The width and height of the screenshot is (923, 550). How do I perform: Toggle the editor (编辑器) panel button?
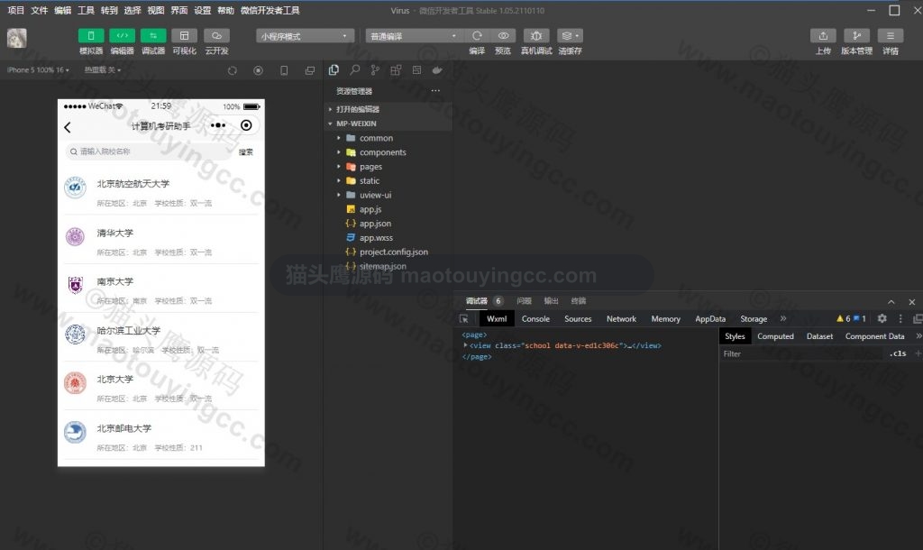click(x=122, y=36)
